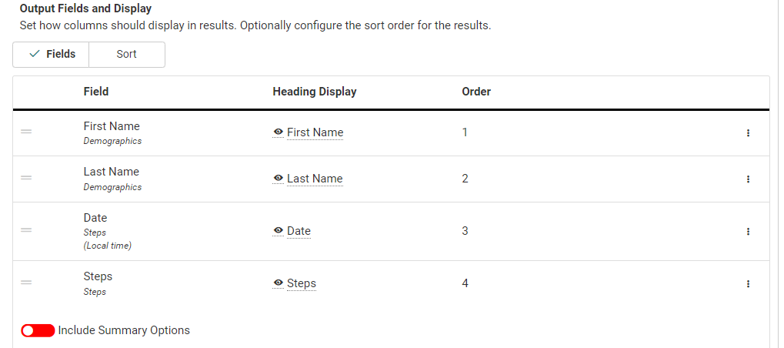The image size is (784, 348).
Task: Edit the First Name heading display text
Action: 315,132
